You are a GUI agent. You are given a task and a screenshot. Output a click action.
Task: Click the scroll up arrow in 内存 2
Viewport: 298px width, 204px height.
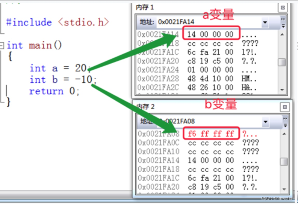click(x=284, y=134)
